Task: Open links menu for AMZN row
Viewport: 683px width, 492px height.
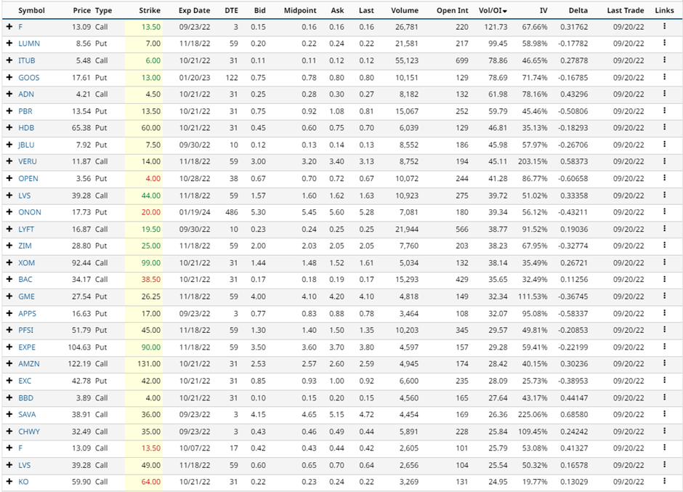Action: tap(664, 363)
